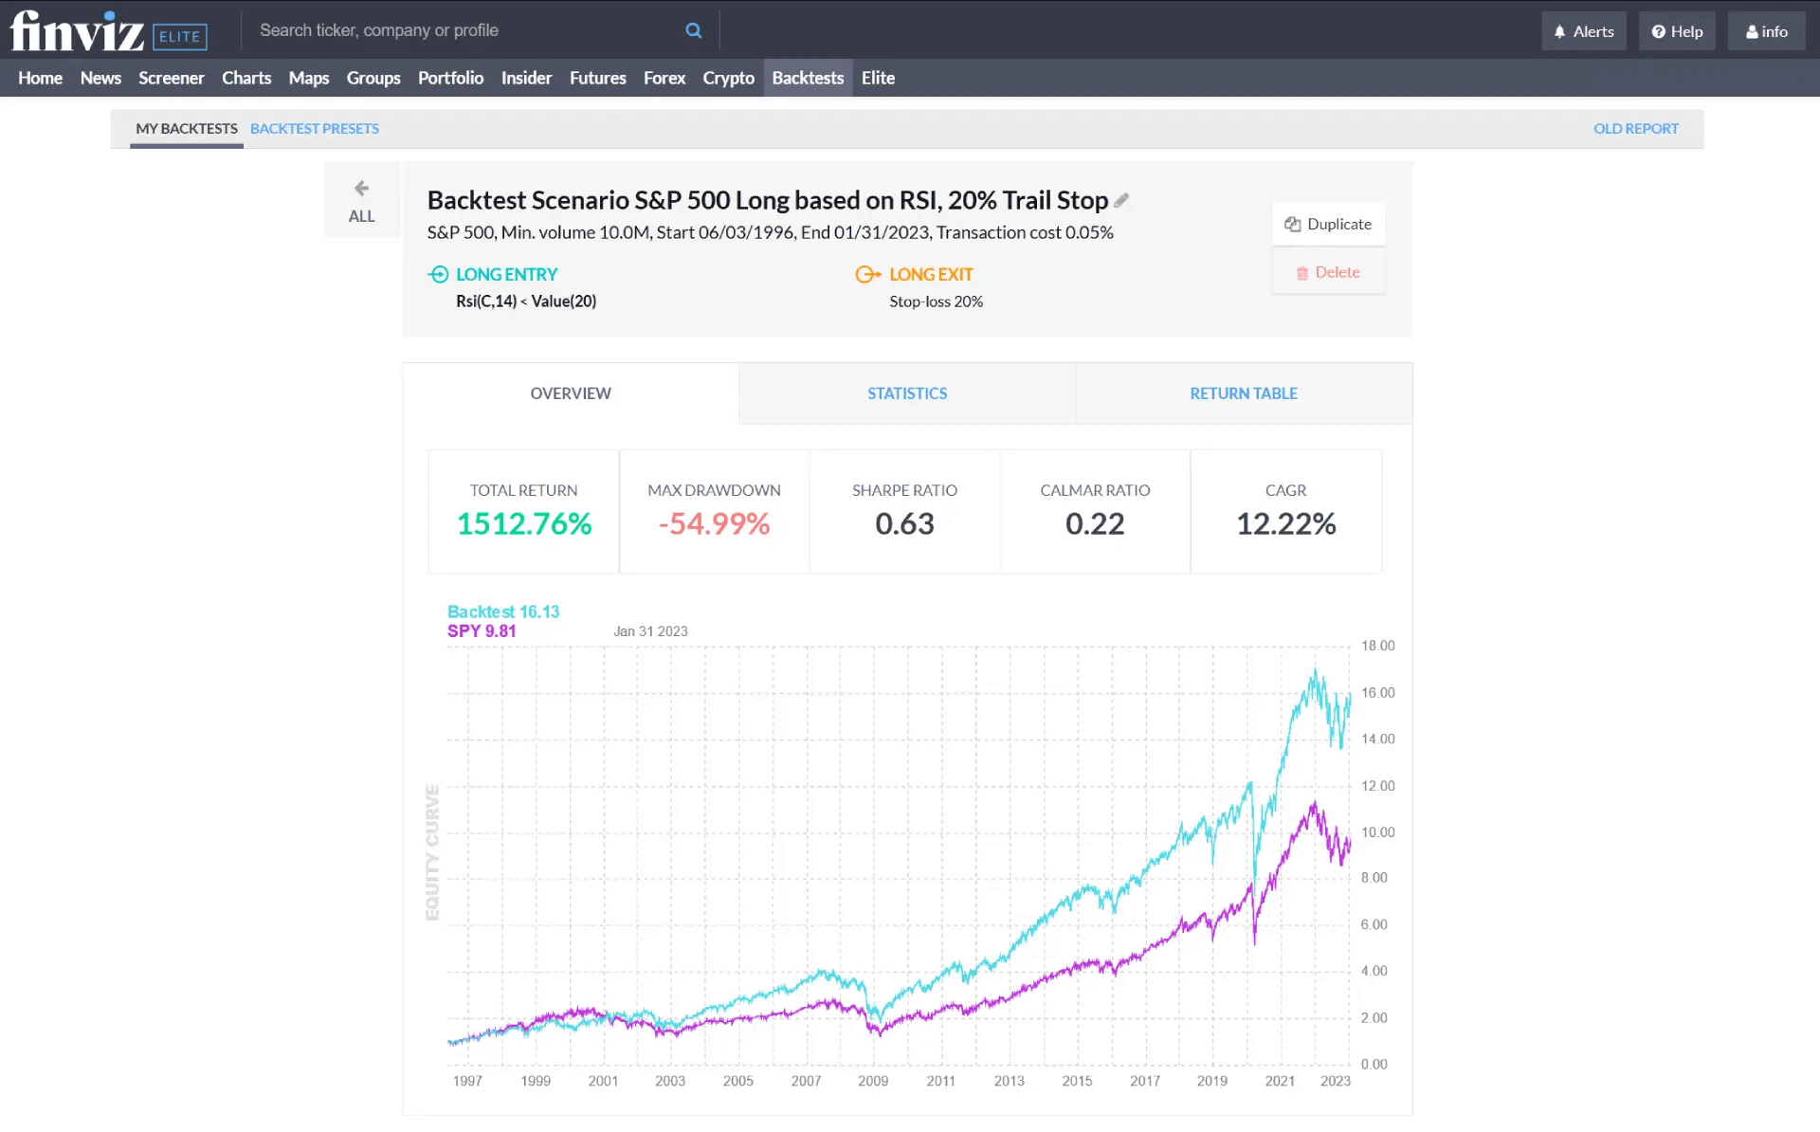
Task: Click the backtest scenario title
Action: (767, 200)
